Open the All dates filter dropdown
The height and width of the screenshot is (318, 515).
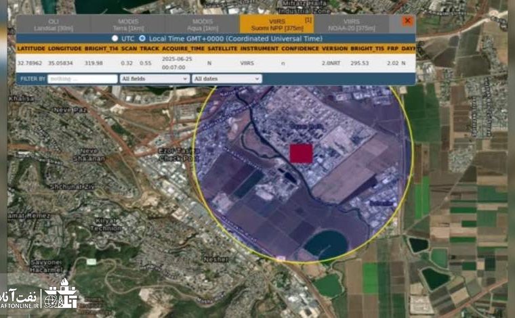pyautogui.click(x=226, y=78)
